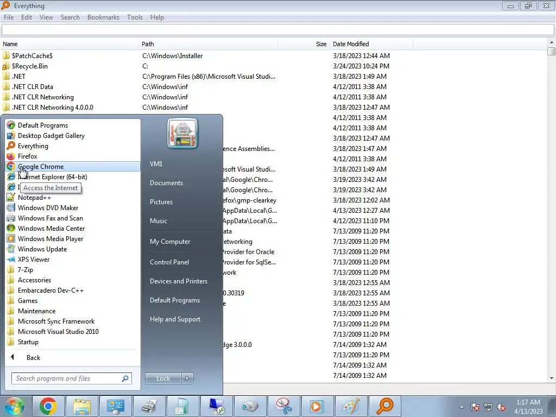Open Remote Desktop Connection on the taskbar
The image size is (556, 417).
(x=216, y=406)
